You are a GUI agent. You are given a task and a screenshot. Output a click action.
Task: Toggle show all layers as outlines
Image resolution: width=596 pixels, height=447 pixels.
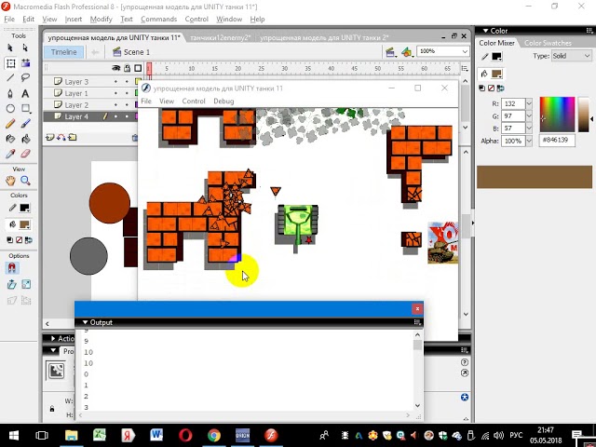point(138,68)
